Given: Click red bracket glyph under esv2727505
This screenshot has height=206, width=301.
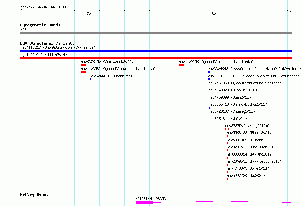Looking at the screenshot, I should coord(227,129).
